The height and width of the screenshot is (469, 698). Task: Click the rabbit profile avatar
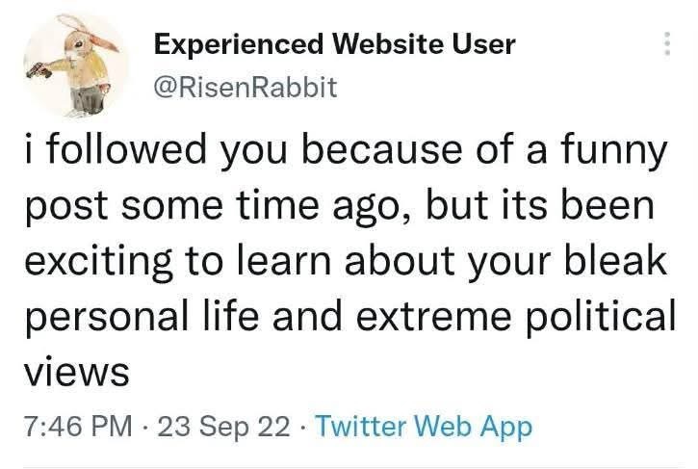coord(75,65)
